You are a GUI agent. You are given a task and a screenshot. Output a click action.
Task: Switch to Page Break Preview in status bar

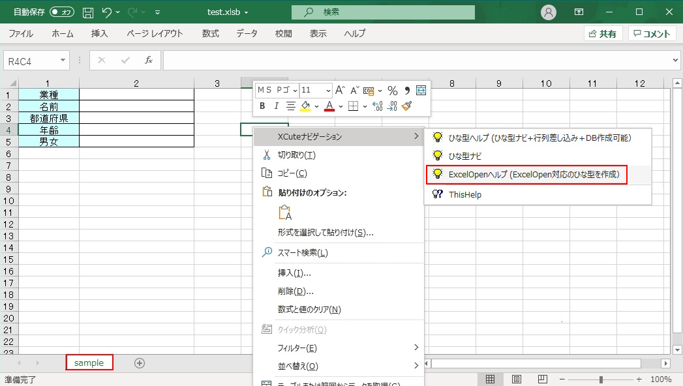click(542, 379)
